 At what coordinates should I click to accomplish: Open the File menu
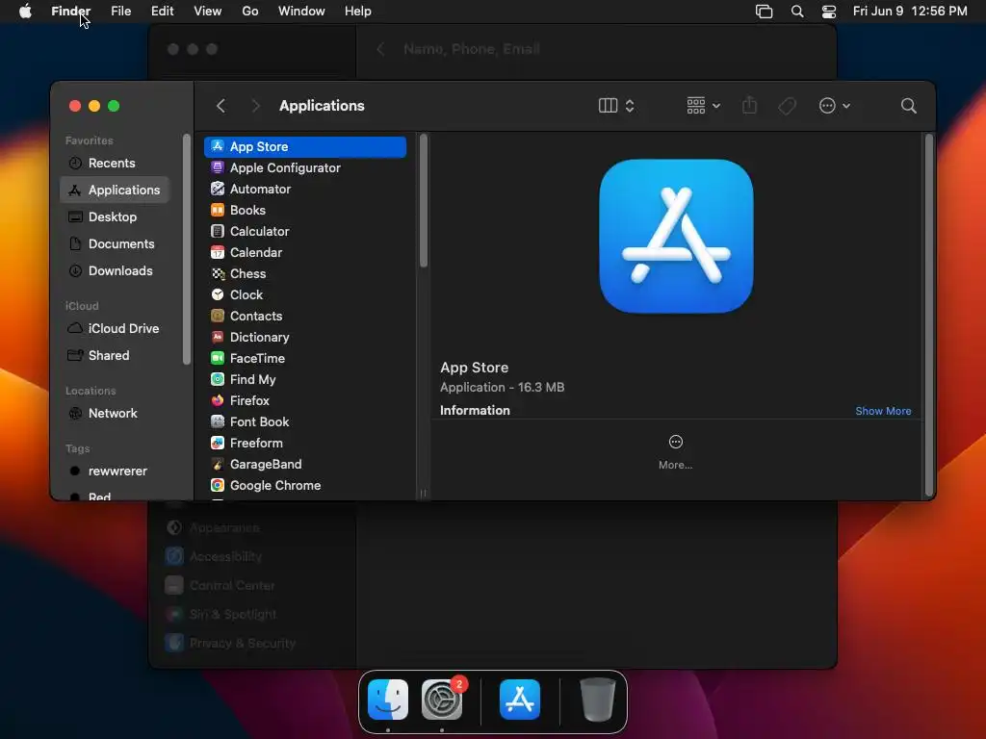[120, 12]
